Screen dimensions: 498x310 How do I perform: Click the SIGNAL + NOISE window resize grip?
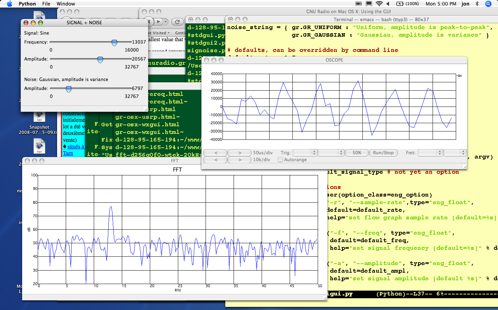tap(146, 109)
